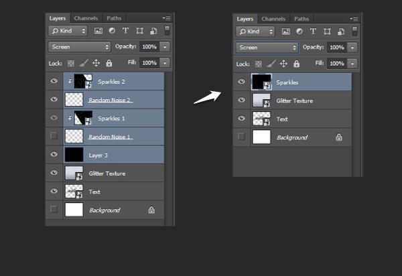Hide the Sparkles layer in right panel

(x=241, y=82)
